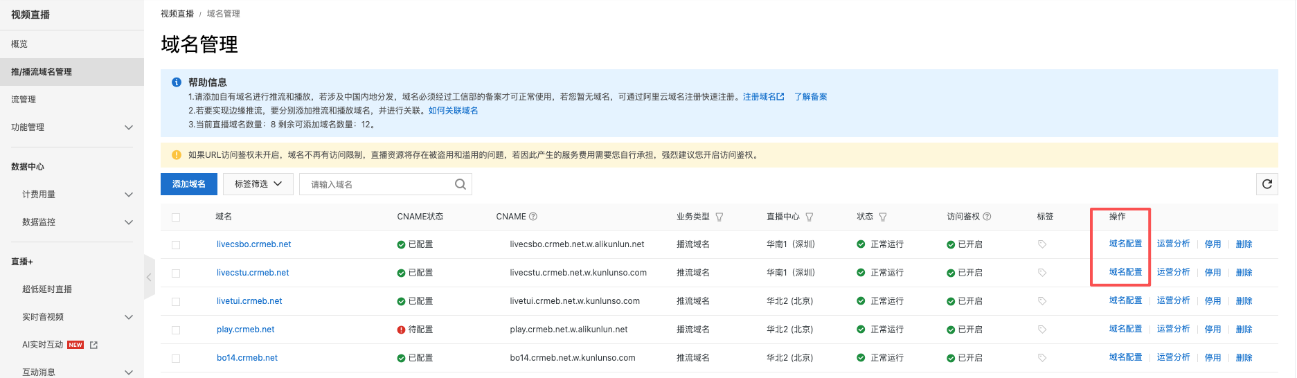The width and height of the screenshot is (1297, 378).
Task: Open 概览 in the sidebar
Action: click(x=19, y=44)
